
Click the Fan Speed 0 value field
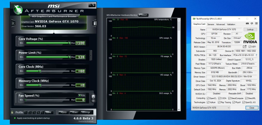pos(81,100)
